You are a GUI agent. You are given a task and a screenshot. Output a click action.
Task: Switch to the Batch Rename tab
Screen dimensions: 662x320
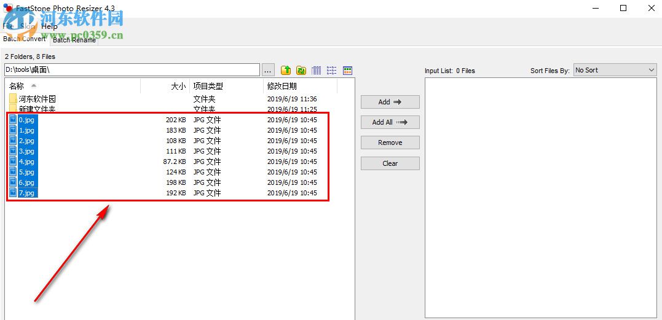click(x=74, y=40)
